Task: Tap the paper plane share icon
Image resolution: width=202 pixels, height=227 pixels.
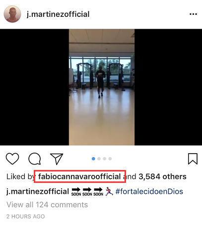Action: click(x=57, y=159)
